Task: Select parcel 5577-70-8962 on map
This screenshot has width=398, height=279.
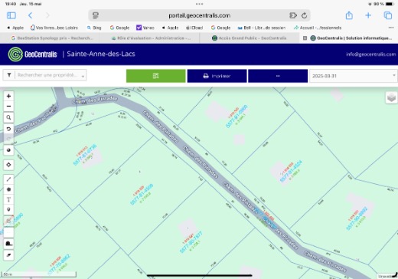Action: [59, 264]
